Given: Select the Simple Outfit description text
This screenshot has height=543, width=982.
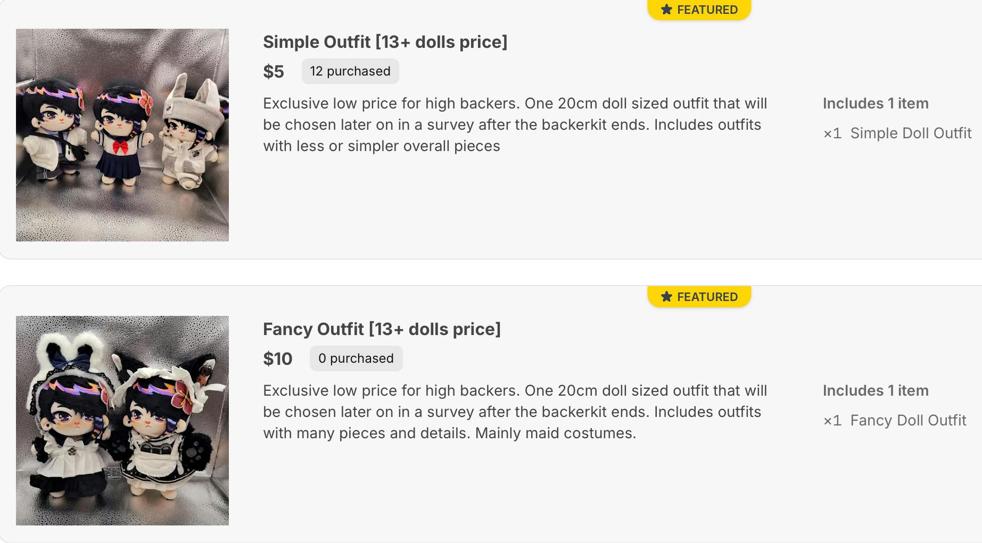Looking at the screenshot, I should [x=515, y=124].
